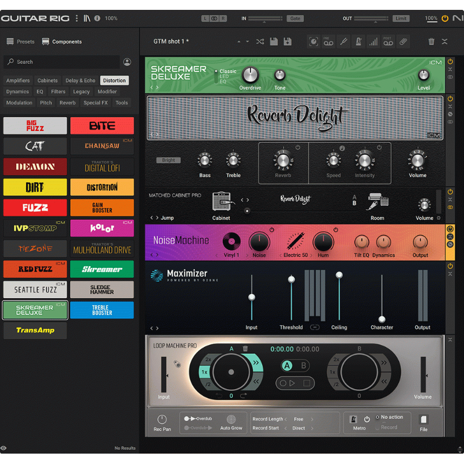Select the Modulation category

click(19, 103)
